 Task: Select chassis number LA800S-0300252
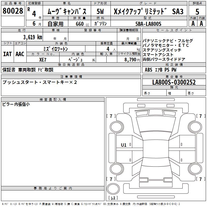click(174, 82)
